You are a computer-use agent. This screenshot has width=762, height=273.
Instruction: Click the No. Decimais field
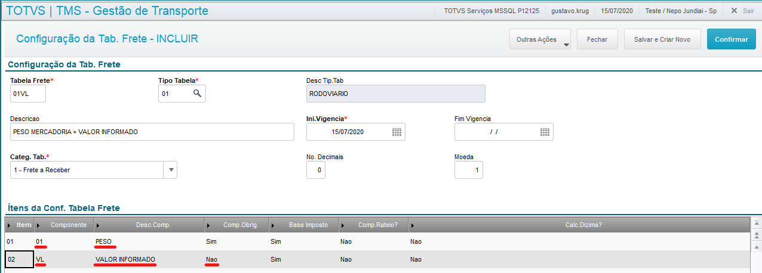316,170
